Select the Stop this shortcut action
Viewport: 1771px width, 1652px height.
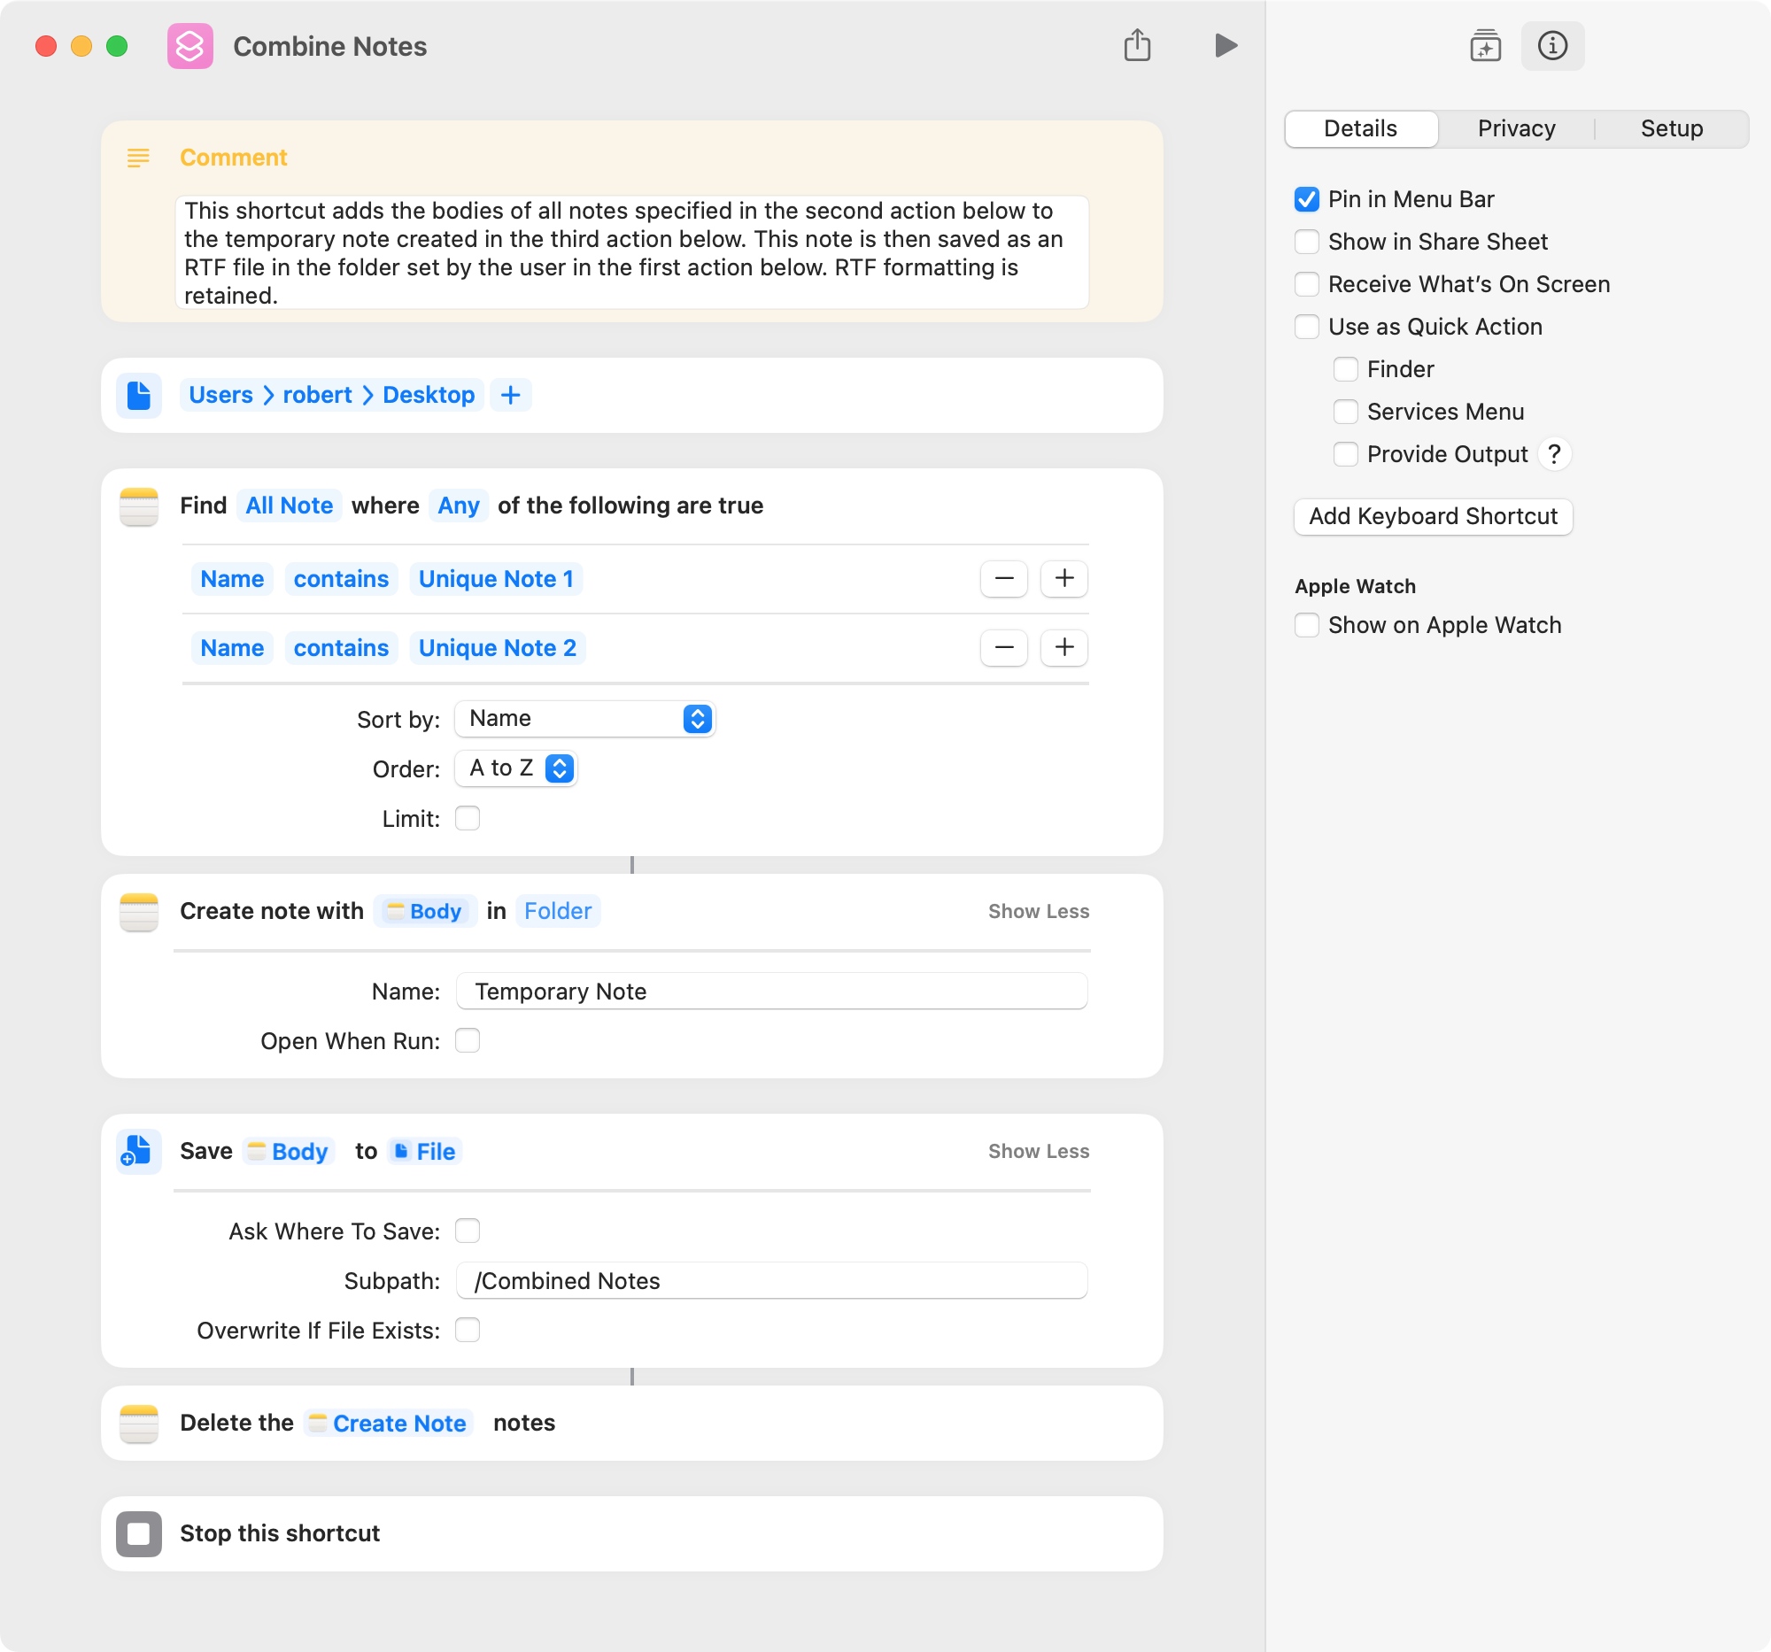[x=631, y=1532]
